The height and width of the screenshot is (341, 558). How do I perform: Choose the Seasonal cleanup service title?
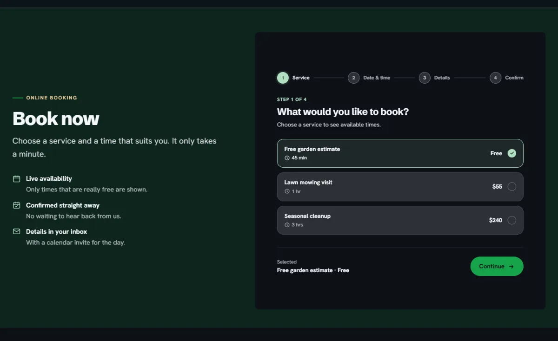307,216
